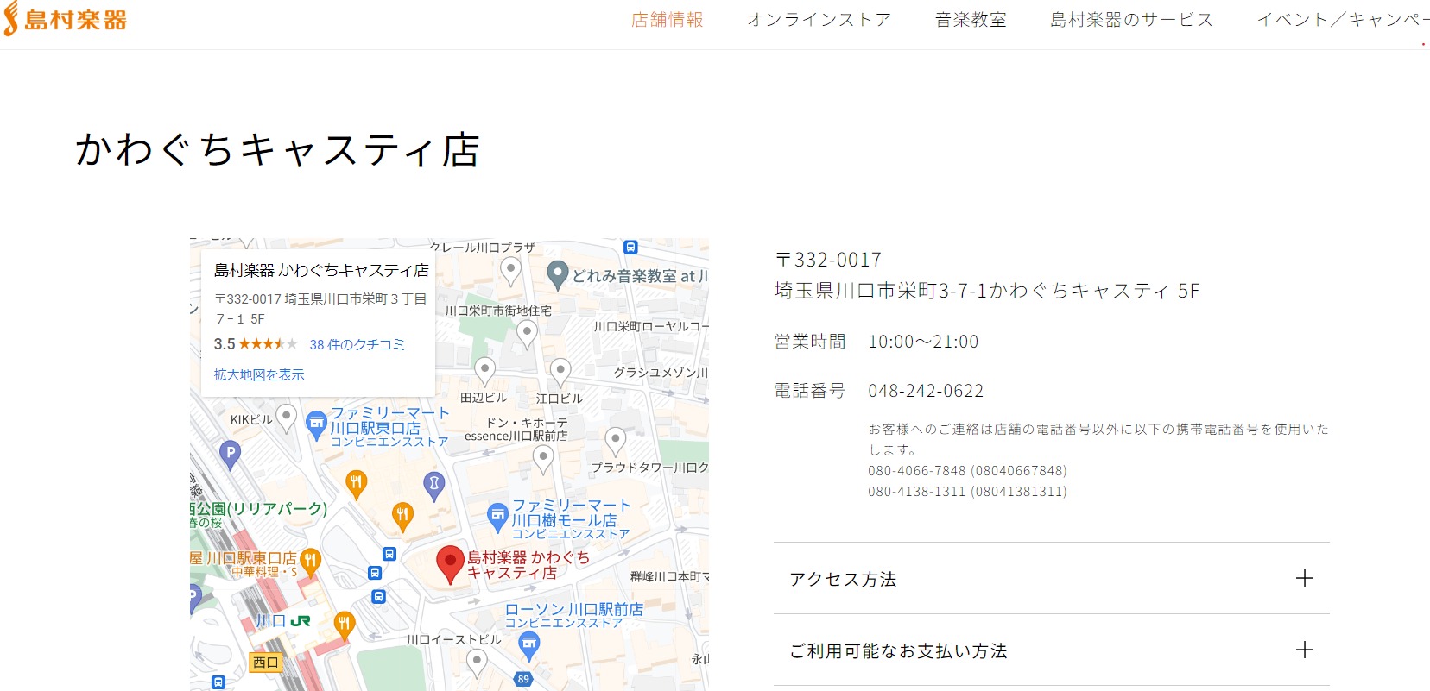Click the store address line 埼玉県川口市栄町3-7-1
The height and width of the screenshot is (691, 1430).
click(987, 291)
